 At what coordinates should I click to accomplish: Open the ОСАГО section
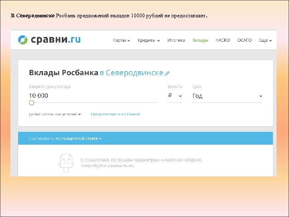[244, 40]
